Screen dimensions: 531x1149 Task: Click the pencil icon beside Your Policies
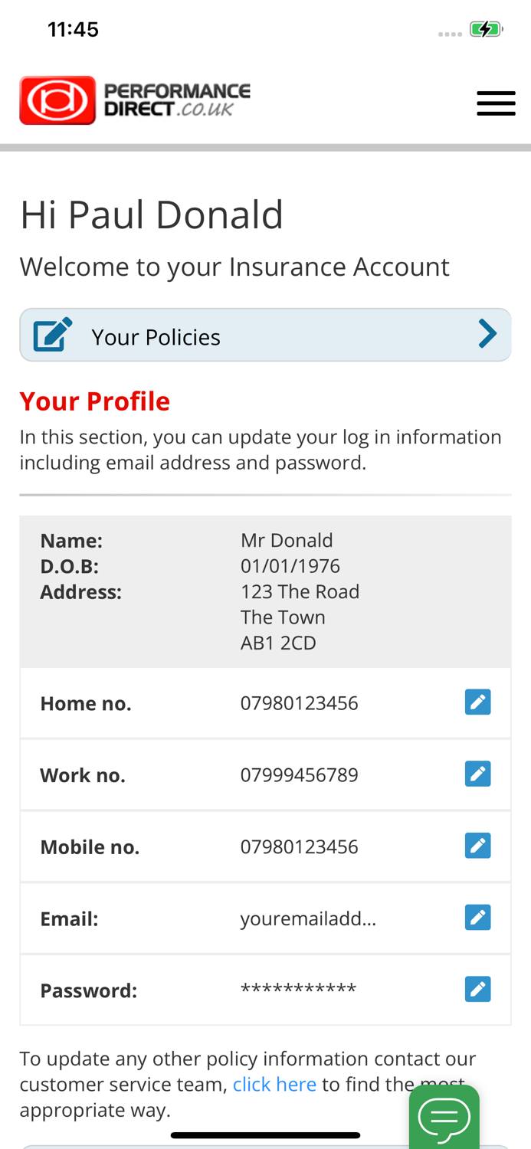pos(53,335)
